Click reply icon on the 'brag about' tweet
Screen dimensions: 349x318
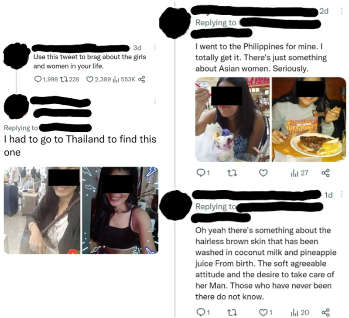tap(38, 79)
